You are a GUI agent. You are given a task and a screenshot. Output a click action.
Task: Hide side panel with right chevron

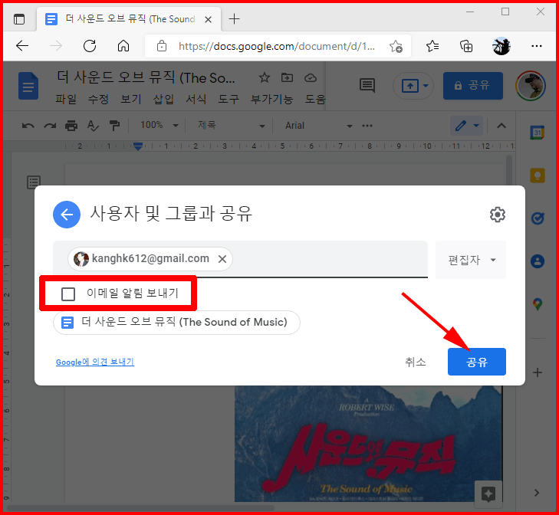(x=537, y=493)
